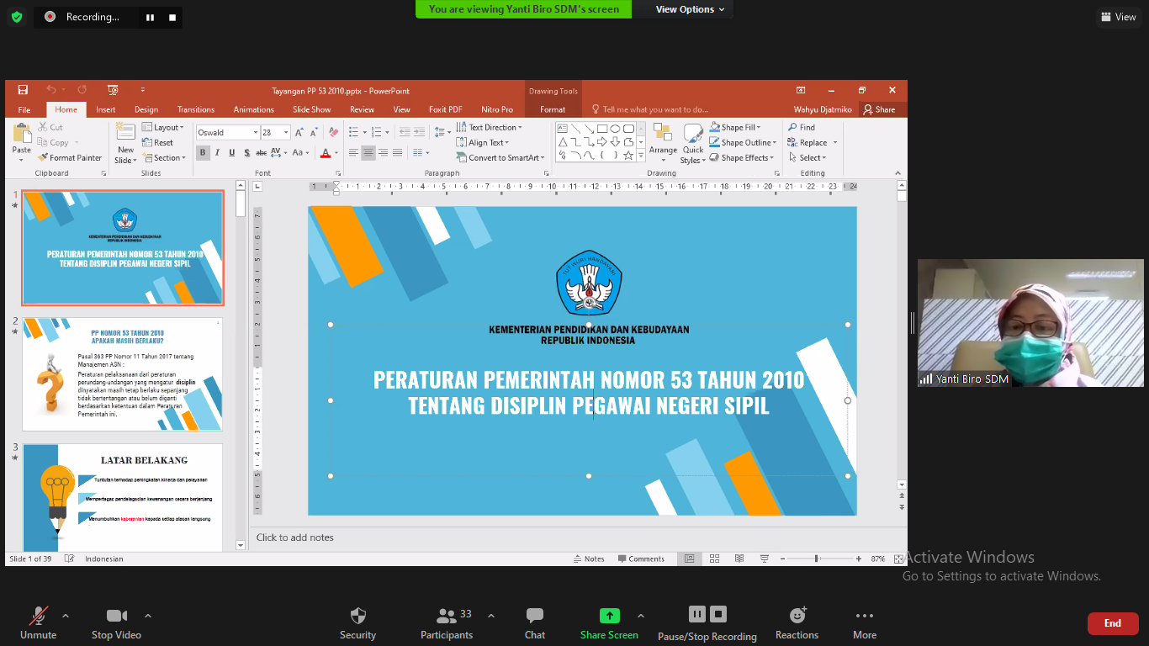Open Zoom View Options menu
This screenshot has height=646, width=1149.
click(x=683, y=9)
